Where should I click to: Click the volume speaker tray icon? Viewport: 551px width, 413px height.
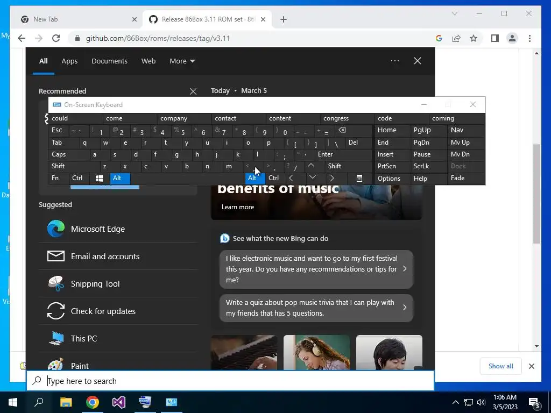(481, 402)
